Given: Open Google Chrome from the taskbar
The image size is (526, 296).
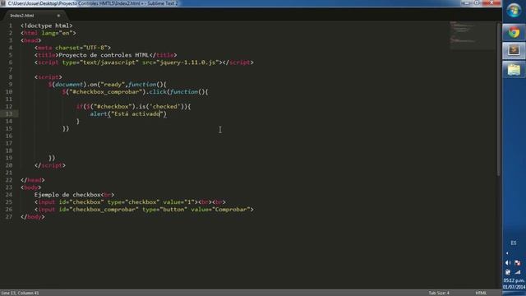Looking at the screenshot, I should tap(514, 33).
